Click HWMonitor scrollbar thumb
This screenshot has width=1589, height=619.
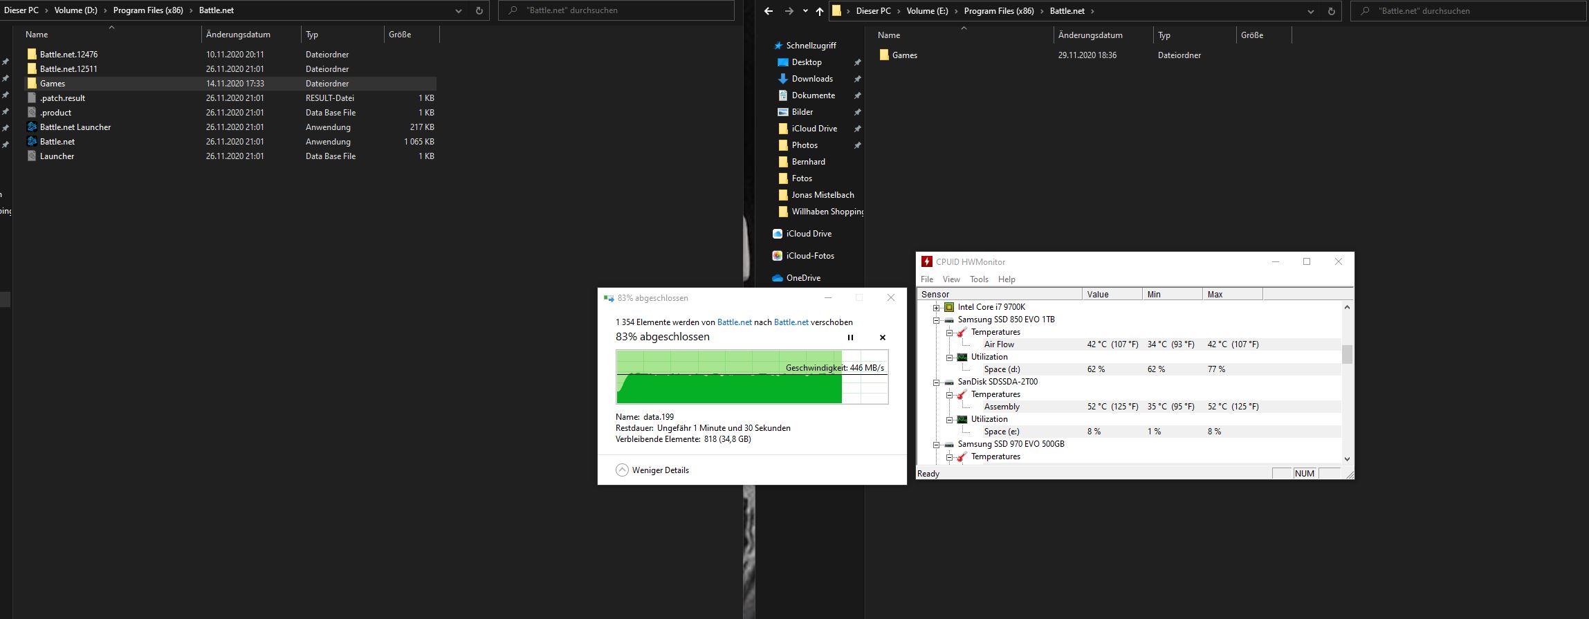[x=1347, y=354]
